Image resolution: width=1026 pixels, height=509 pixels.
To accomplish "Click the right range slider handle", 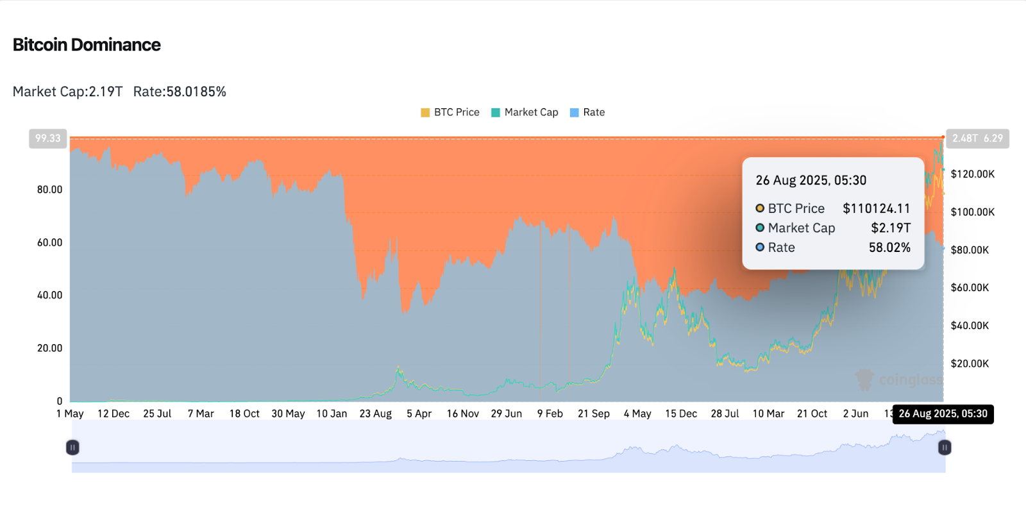I will [945, 447].
